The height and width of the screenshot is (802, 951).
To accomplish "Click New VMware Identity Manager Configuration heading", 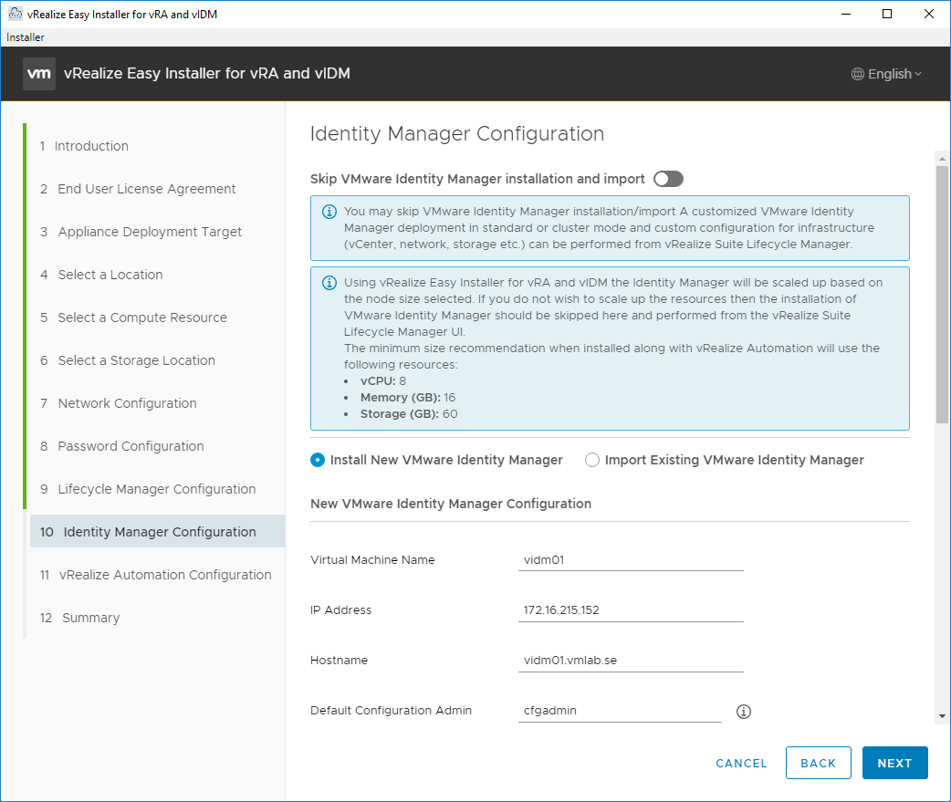I will click(x=451, y=504).
